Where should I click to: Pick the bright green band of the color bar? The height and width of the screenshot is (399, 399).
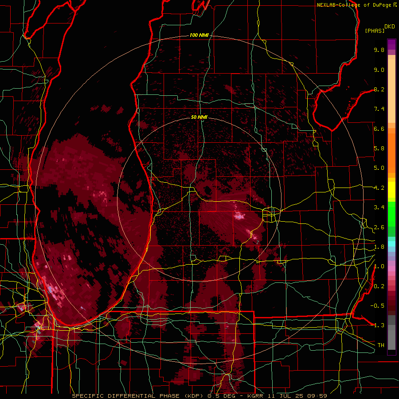pos(391,214)
